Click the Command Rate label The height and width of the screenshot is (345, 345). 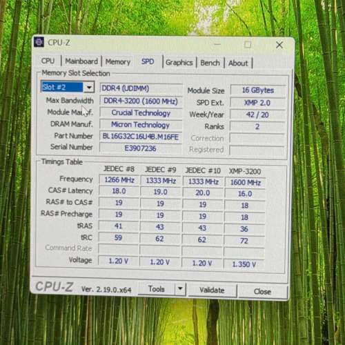tap(68, 248)
